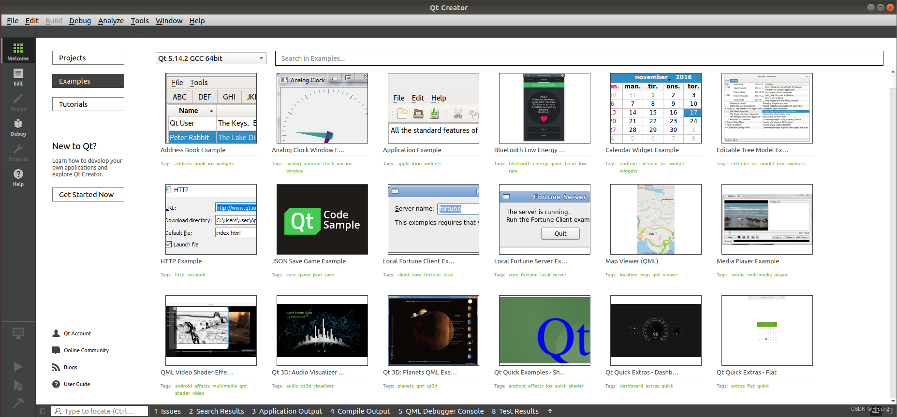Open the Analyze menu
The height and width of the screenshot is (417, 897).
coord(111,20)
